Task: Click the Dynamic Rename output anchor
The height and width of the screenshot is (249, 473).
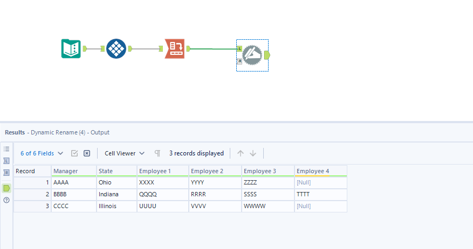Action: 268,55
